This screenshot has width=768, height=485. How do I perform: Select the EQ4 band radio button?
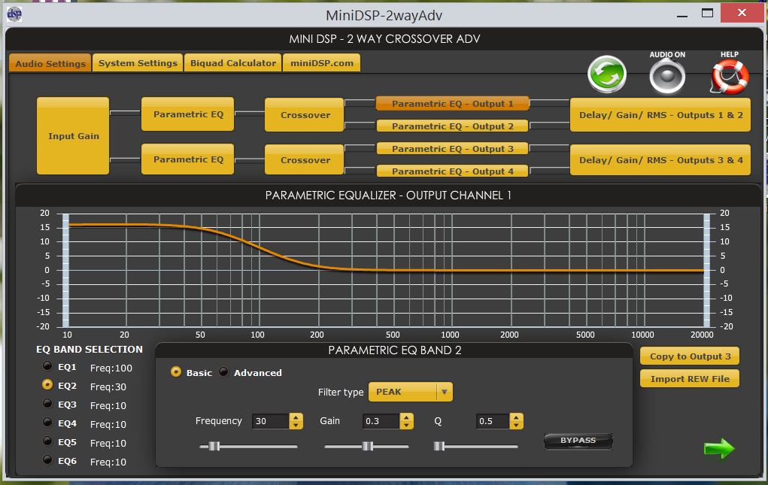tap(47, 422)
